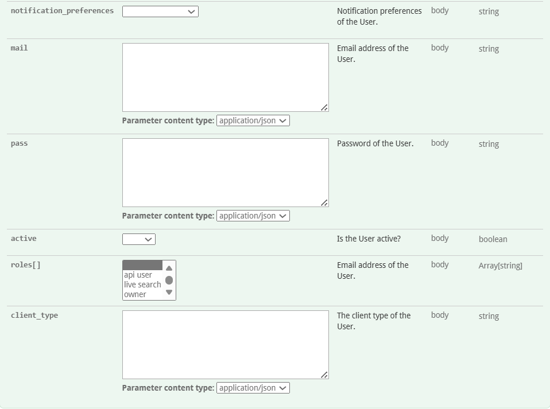Viewport: 550px width, 409px height.
Task: Click roles list scroll down arrow
Action: tap(169, 292)
